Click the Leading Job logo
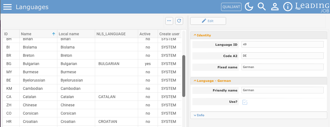This screenshot has height=127, width=330. 312,7
